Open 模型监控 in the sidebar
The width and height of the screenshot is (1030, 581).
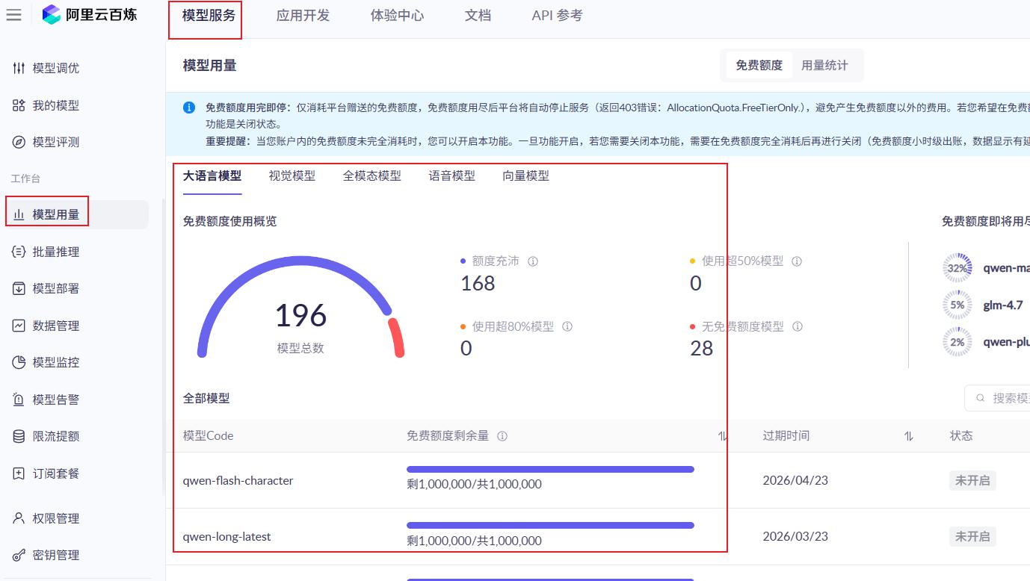(x=46, y=362)
